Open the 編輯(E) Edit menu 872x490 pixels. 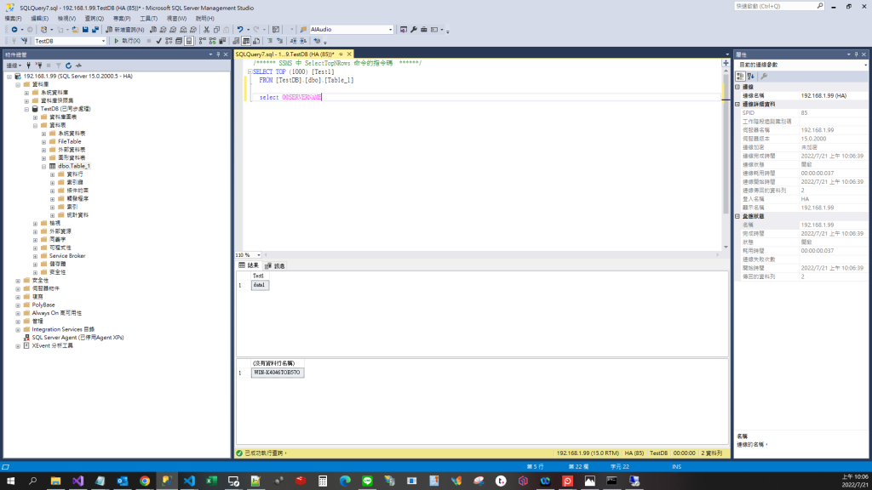(39, 19)
